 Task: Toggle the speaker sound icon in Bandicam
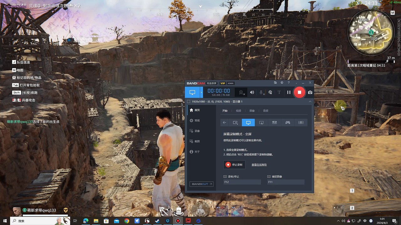tap(252, 92)
